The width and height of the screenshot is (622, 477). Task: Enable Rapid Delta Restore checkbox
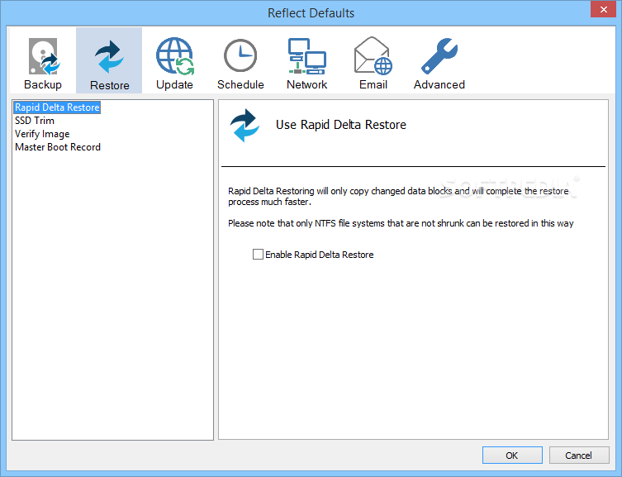pos(258,255)
